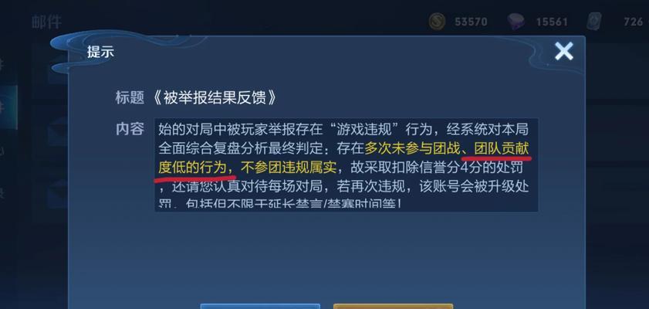This screenshot has width=649, height=309.
Task: Tap the gold coin currency icon
Action: point(437,22)
